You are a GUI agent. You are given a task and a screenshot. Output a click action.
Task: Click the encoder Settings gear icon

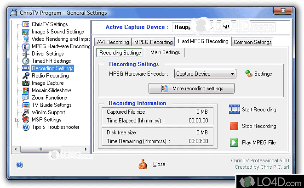[x=249, y=74]
